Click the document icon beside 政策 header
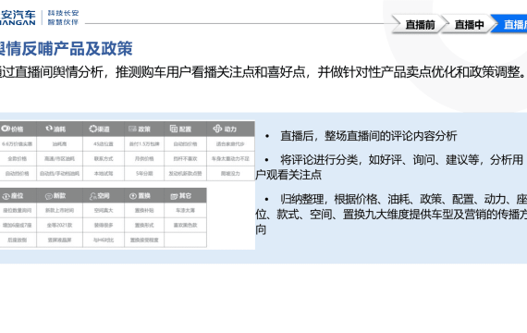The image size is (527, 333). tap(132, 129)
